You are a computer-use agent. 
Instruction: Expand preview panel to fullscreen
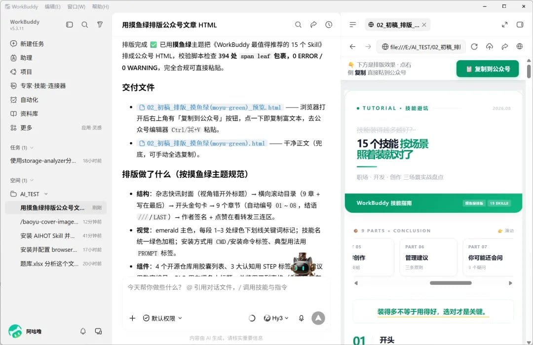pos(504,25)
